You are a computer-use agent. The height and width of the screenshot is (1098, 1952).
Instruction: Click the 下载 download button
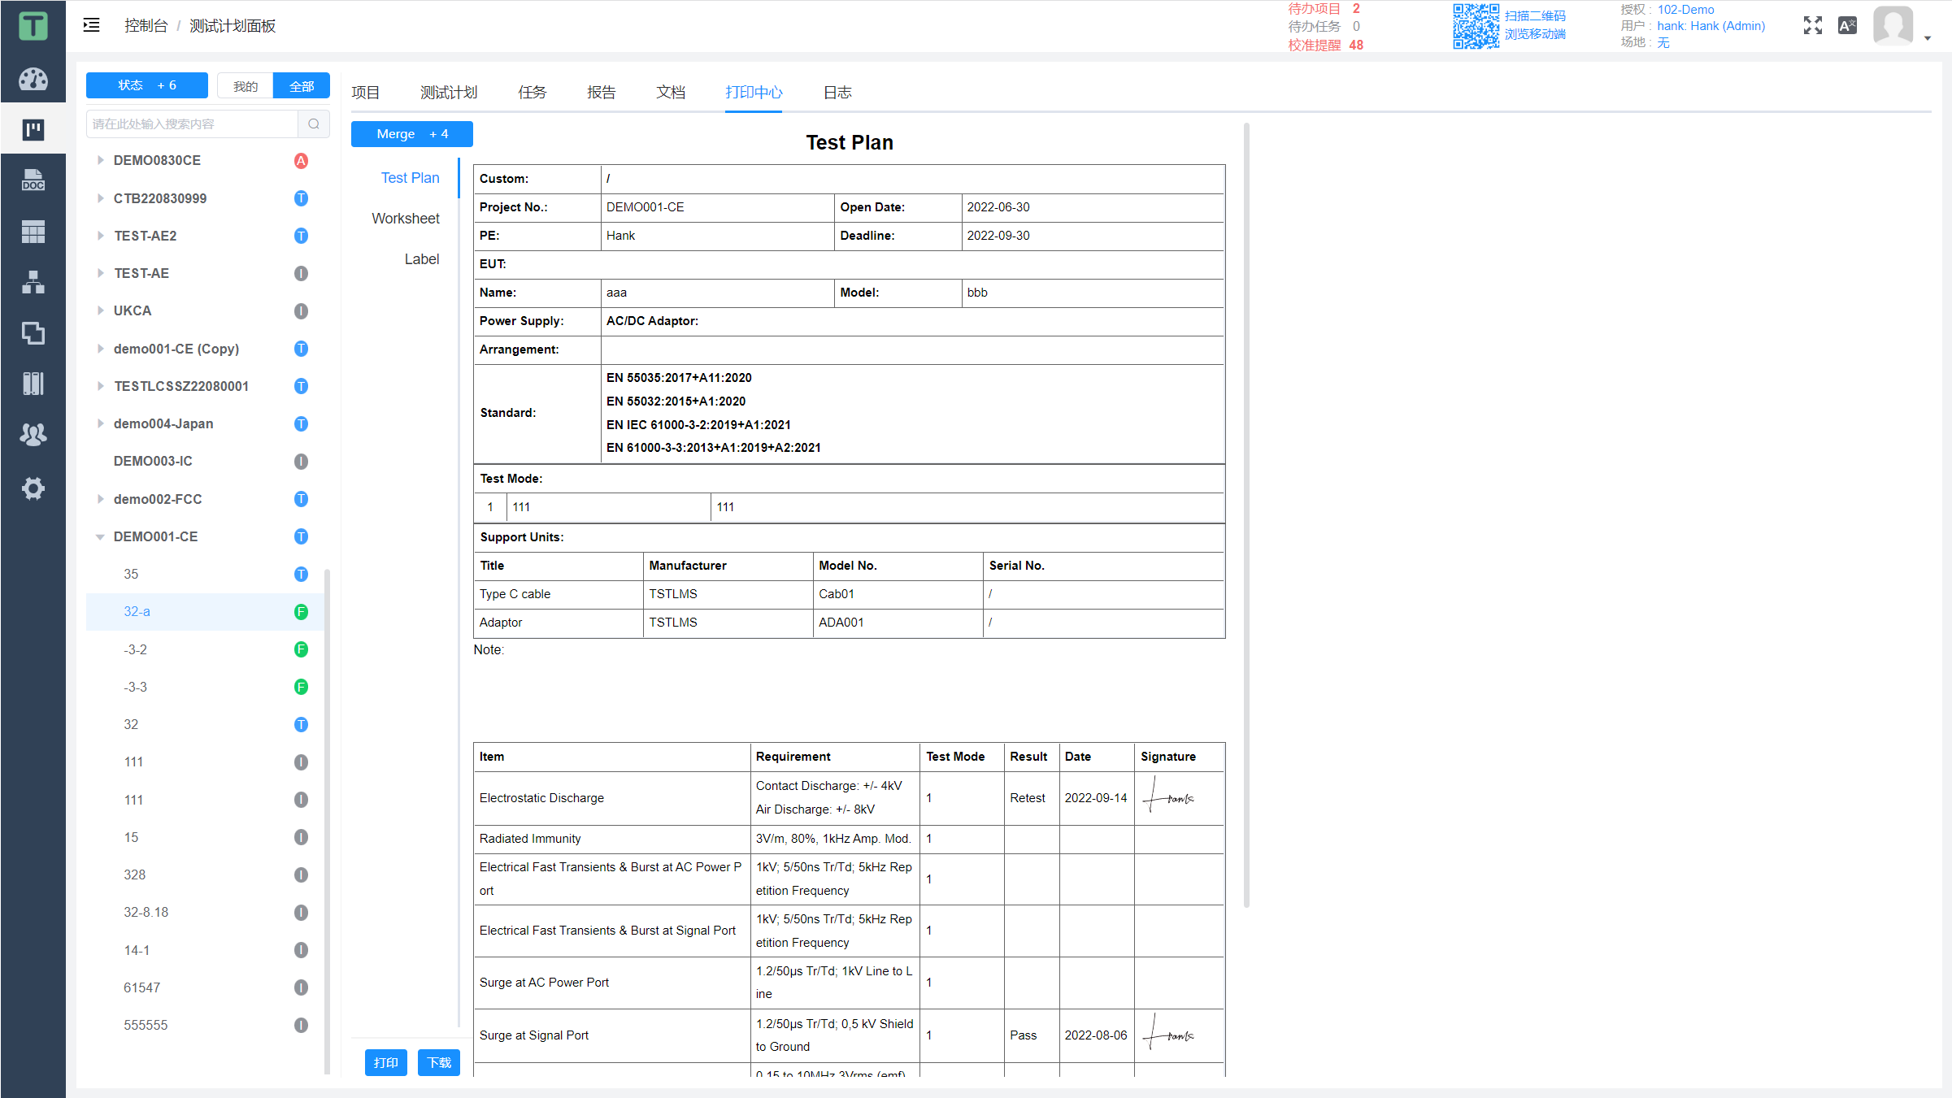click(439, 1062)
